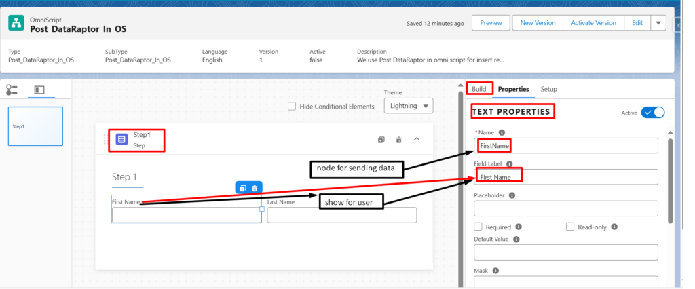The height and width of the screenshot is (289, 695).
Task: Click the Description text value
Action: [x=431, y=60]
